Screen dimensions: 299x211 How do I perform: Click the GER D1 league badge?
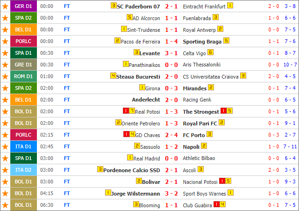coord(23,6)
